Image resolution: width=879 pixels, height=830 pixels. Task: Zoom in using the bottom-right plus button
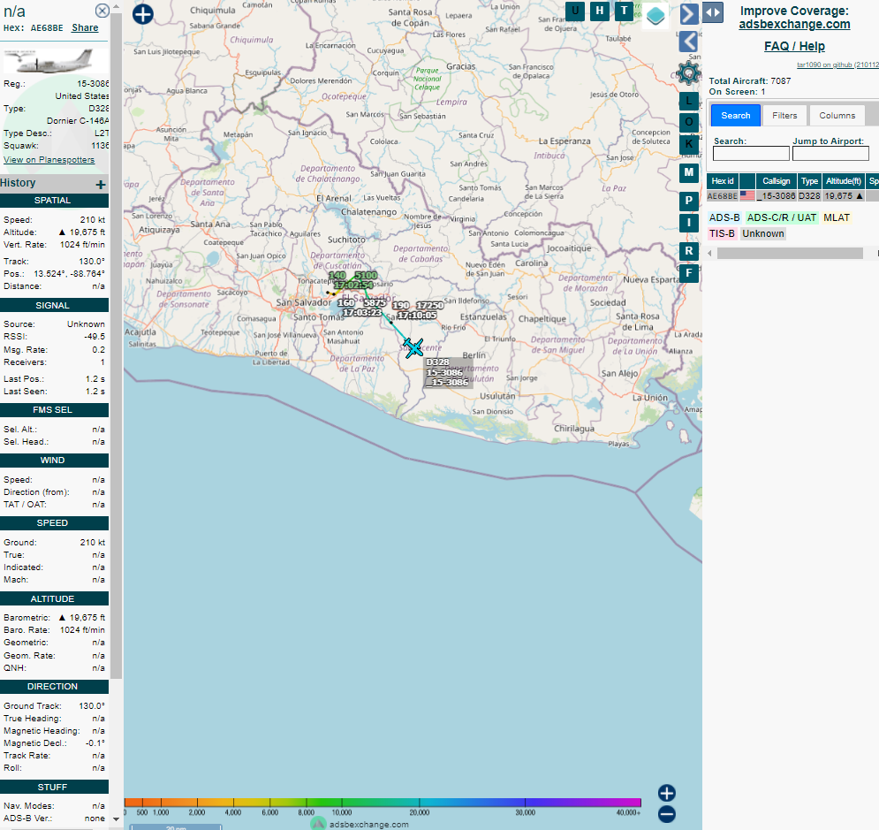(666, 793)
